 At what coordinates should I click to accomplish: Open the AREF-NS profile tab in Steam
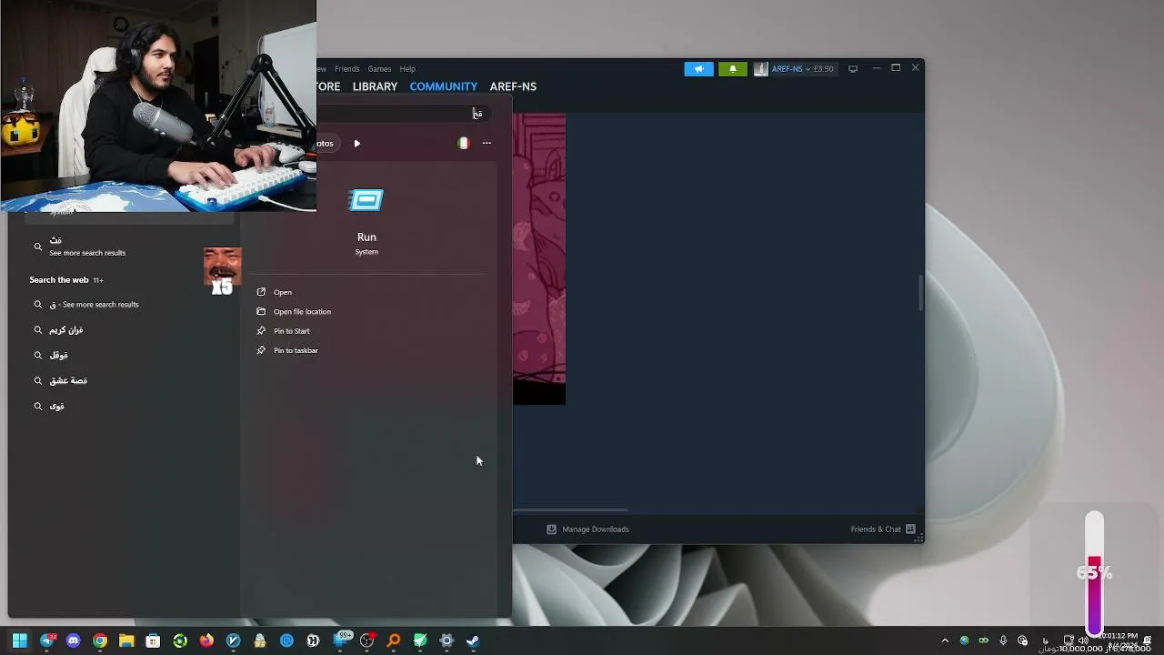[x=513, y=86]
